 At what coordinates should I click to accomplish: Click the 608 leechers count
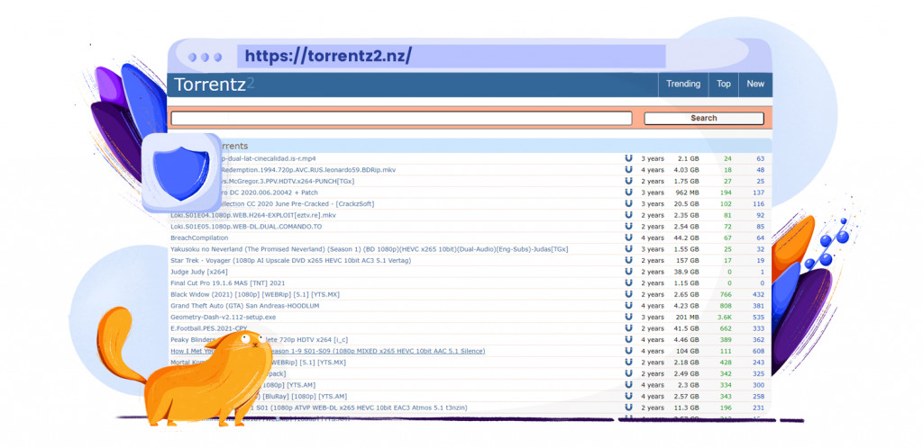click(758, 351)
